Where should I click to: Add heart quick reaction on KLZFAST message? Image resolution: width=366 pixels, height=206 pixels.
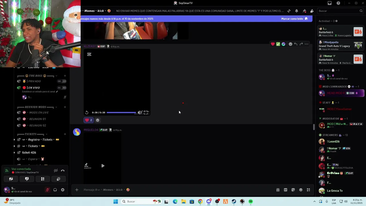[273, 44]
